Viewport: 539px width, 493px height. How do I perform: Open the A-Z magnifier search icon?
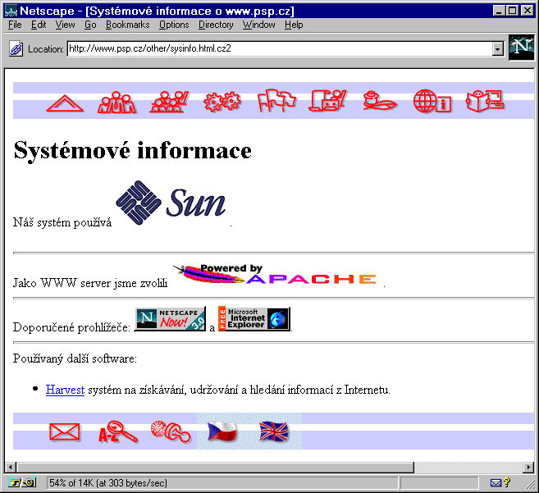click(x=118, y=431)
